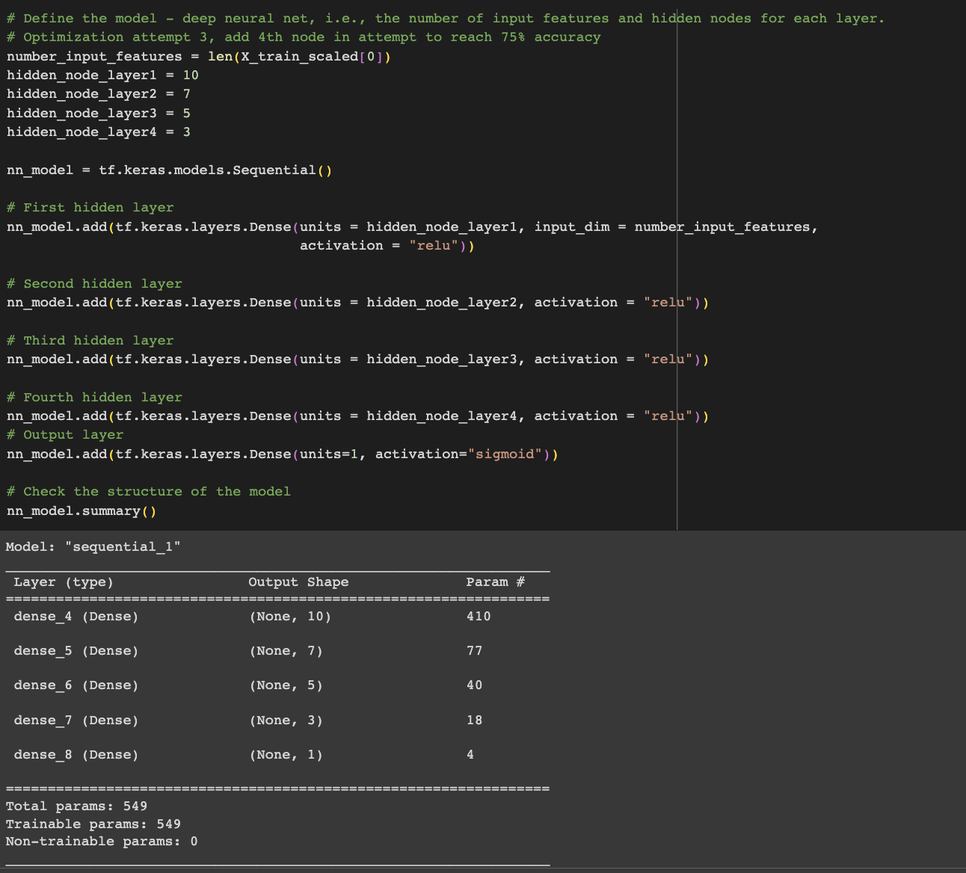
Task: Select the Total params: 549 line
Action: [76, 806]
